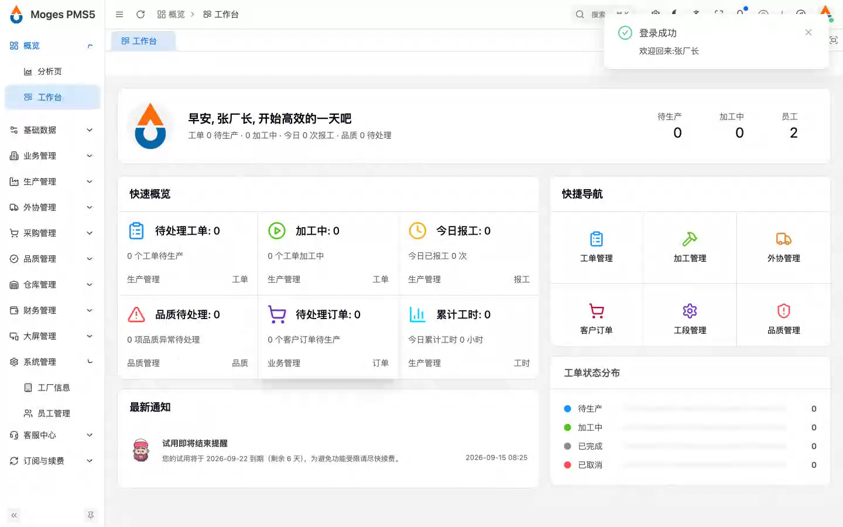Click the green play icon of 加工中 card
The height and width of the screenshot is (527, 843).
click(277, 231)
